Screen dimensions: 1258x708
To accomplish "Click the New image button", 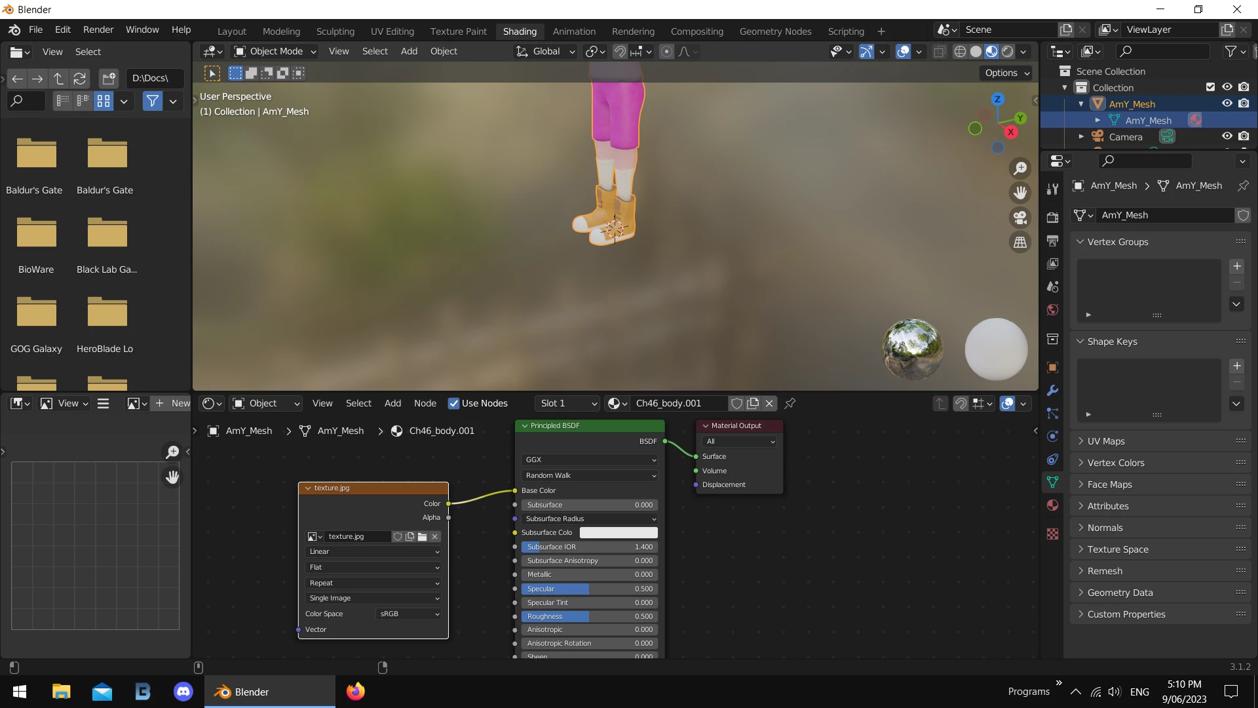I will pos(172,404).
